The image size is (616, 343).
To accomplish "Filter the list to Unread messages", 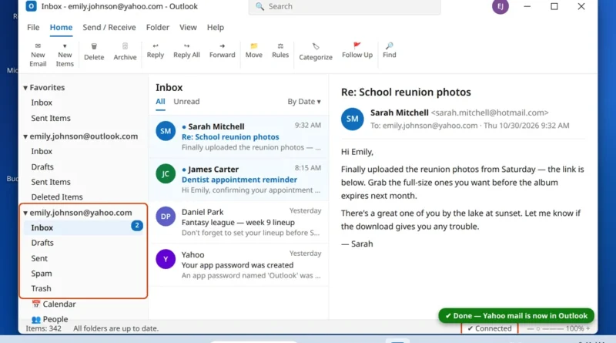I will point(186,102).
